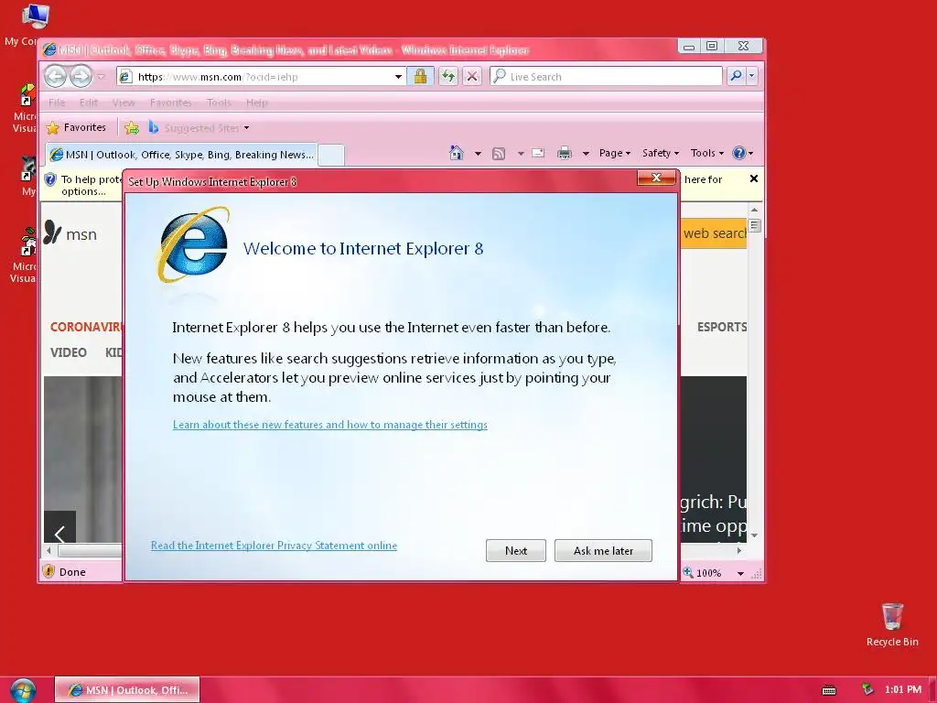Click the orange web search button

pos(714,233)
